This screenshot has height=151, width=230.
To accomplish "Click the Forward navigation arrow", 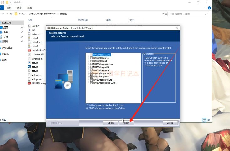I will tap(3, 14).
